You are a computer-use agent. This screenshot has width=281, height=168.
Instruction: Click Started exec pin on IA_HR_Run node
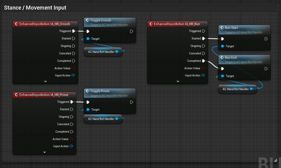click(203, 39)
